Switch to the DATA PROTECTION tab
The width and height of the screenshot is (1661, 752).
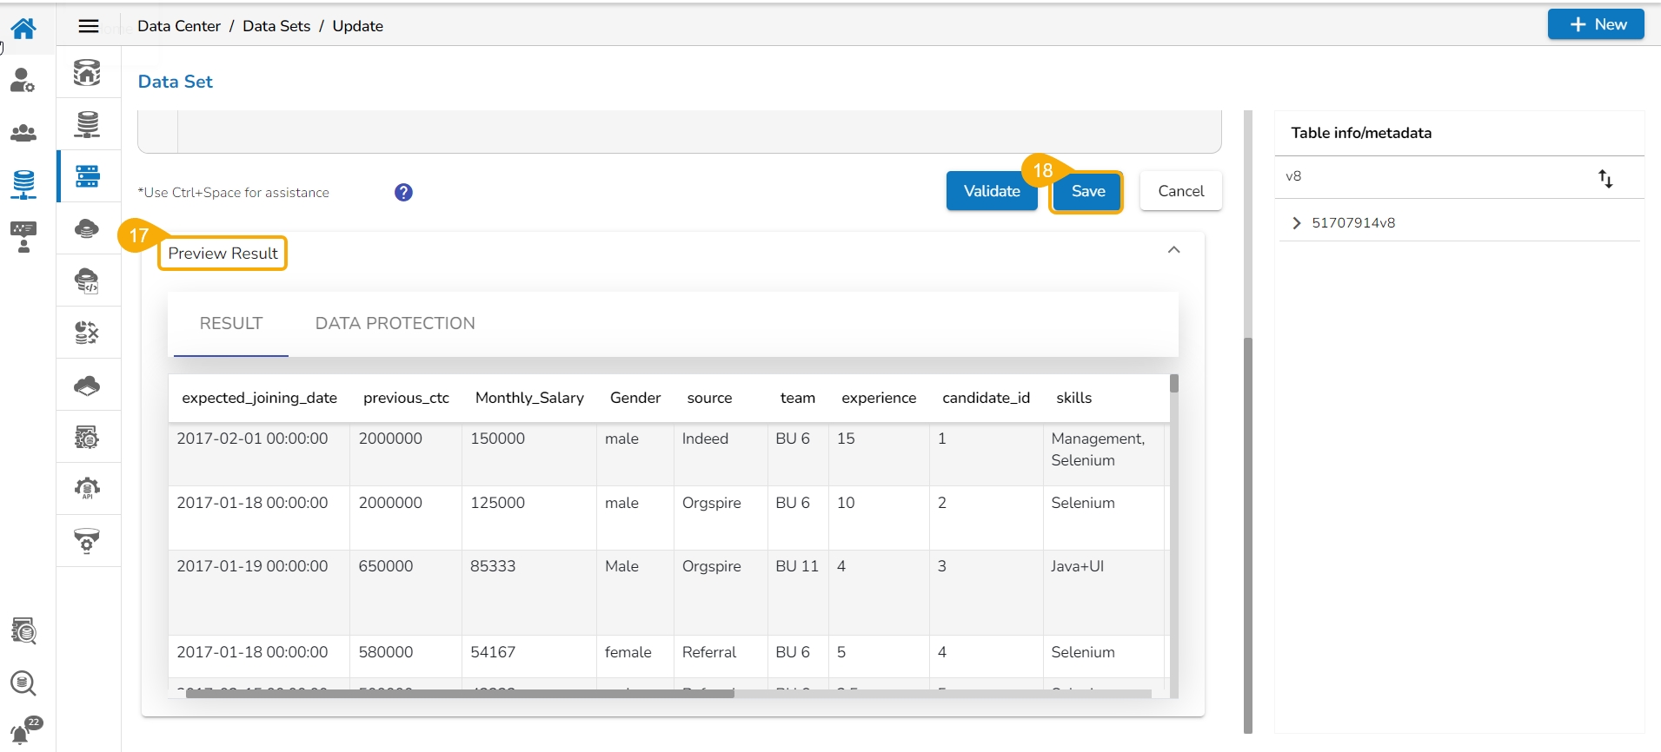click(x=395, y=324)
